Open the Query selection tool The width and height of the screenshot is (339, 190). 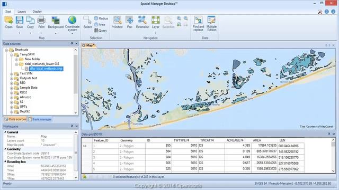(100, 31)
